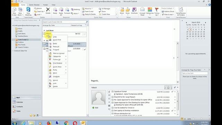Open Firefox from the taskbar

click(49, 123)
